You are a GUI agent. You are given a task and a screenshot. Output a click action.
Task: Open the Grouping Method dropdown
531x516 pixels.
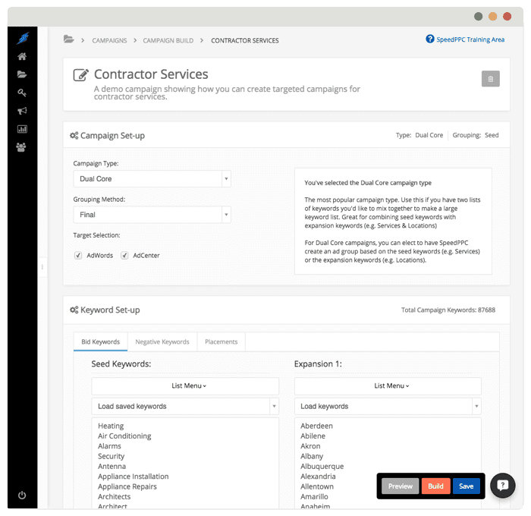152,215
